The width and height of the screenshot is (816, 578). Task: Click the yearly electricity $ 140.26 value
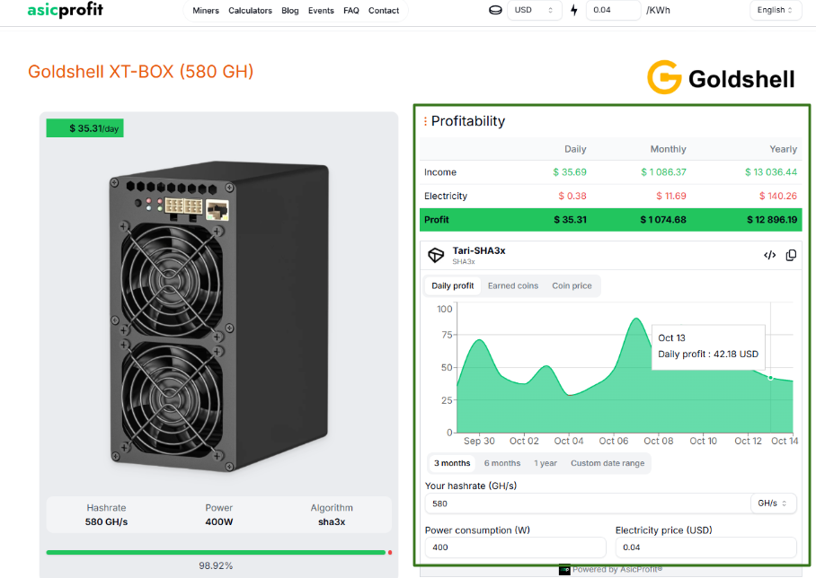click(778, 196)
